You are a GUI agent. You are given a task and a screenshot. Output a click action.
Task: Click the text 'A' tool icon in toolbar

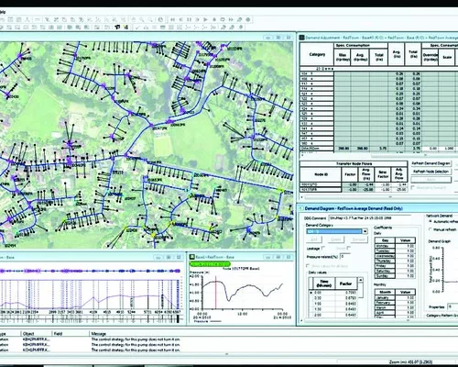(x=27, y=19)
